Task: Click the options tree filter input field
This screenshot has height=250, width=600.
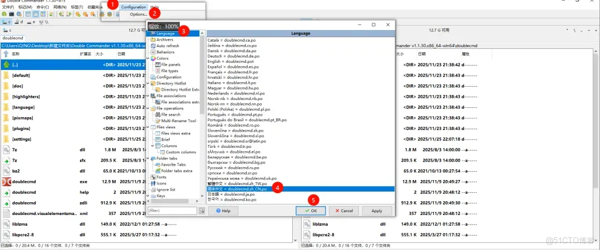Action: [x=172, y=211]
